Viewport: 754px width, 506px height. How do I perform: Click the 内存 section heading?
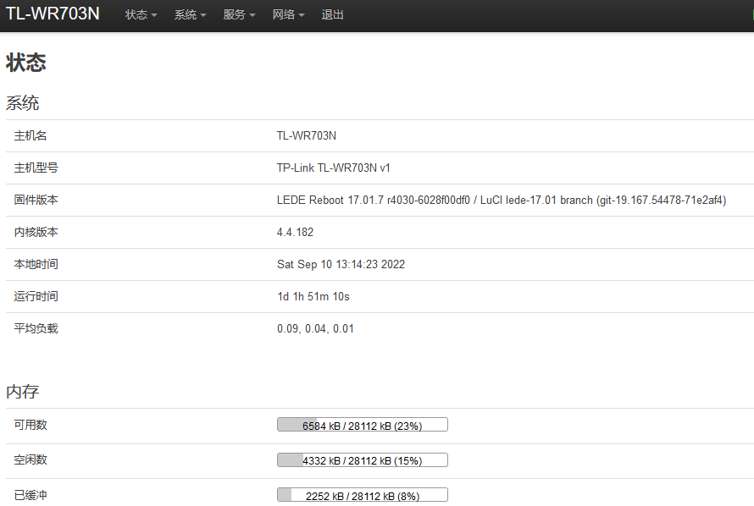(23, 392)
